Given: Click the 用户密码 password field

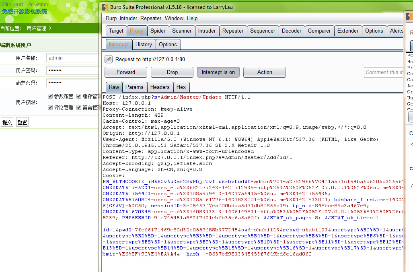Looking at the screenshot, I should click(x=72, y=70).
